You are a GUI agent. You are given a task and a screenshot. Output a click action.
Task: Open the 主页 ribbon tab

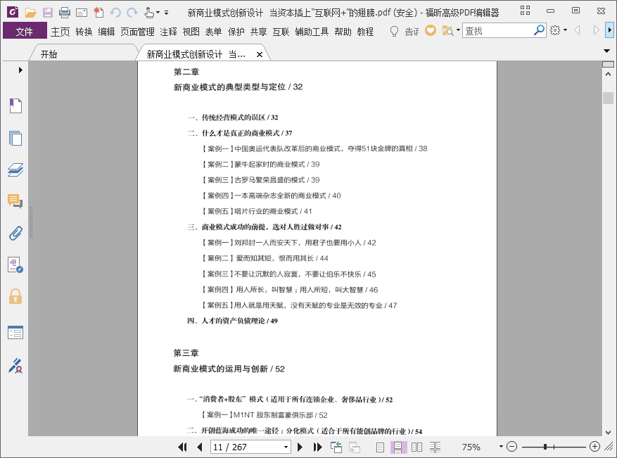(x=61, y=32)
